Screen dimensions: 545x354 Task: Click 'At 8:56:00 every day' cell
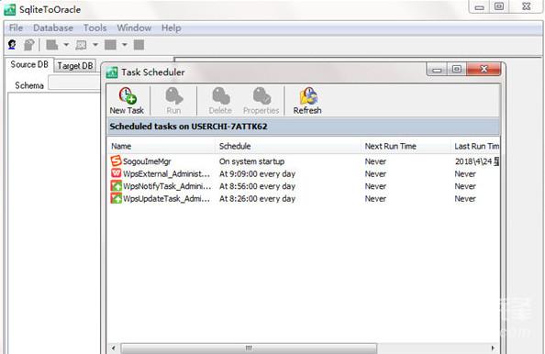pos(257,186)
